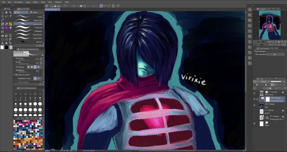Open Stabilization mode dropdown arrow
The width and height of the screenshot is (287, 152).
coord(41,78)
